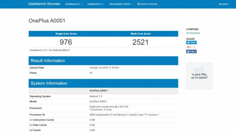Open the Account dropdown menu

click(x=224, y=4)
